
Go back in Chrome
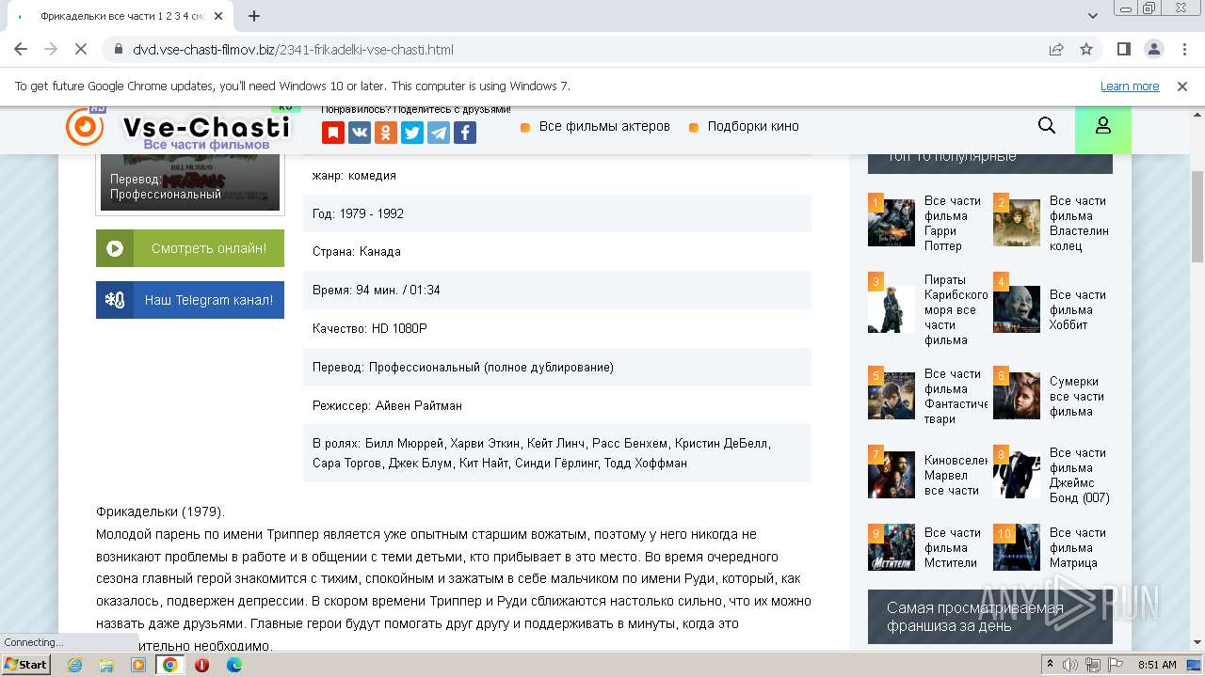pos(21,49)
